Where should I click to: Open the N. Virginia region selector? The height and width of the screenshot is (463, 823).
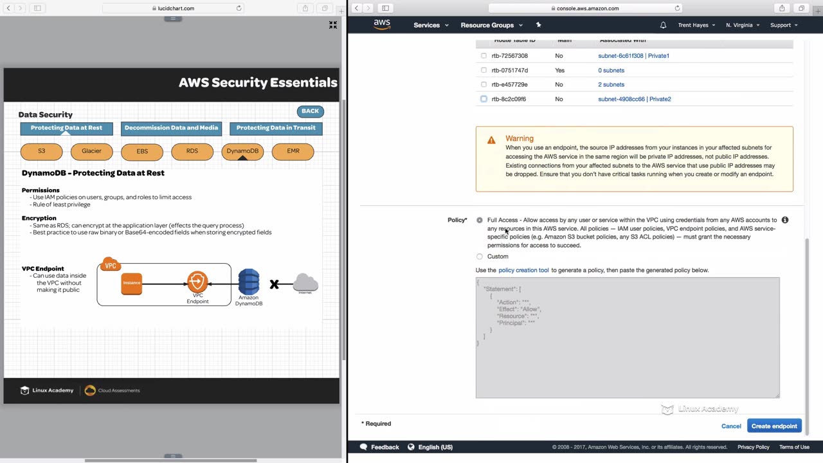tap(743, 25)
